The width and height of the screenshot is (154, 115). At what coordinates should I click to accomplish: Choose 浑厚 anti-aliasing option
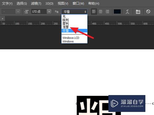coord(75,27)
